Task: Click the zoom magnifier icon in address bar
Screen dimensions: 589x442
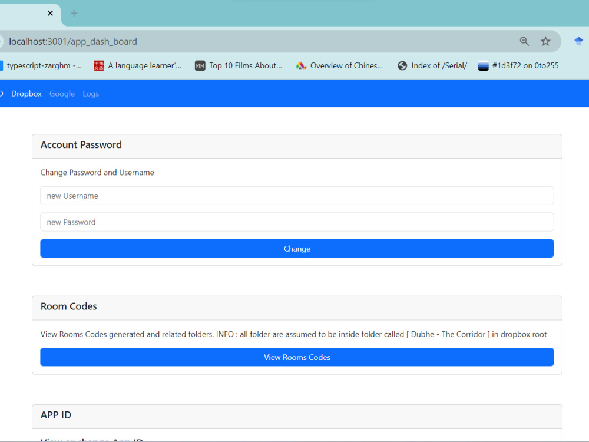Action: [524, 41]
